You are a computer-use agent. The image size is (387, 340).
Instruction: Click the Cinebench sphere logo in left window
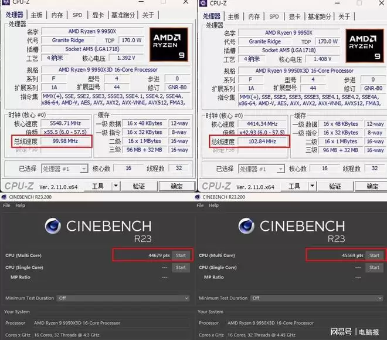[x=54, y=227]
